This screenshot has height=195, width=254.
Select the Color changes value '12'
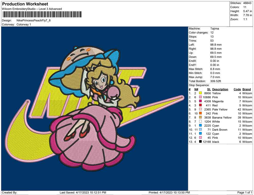click(212, 32)
